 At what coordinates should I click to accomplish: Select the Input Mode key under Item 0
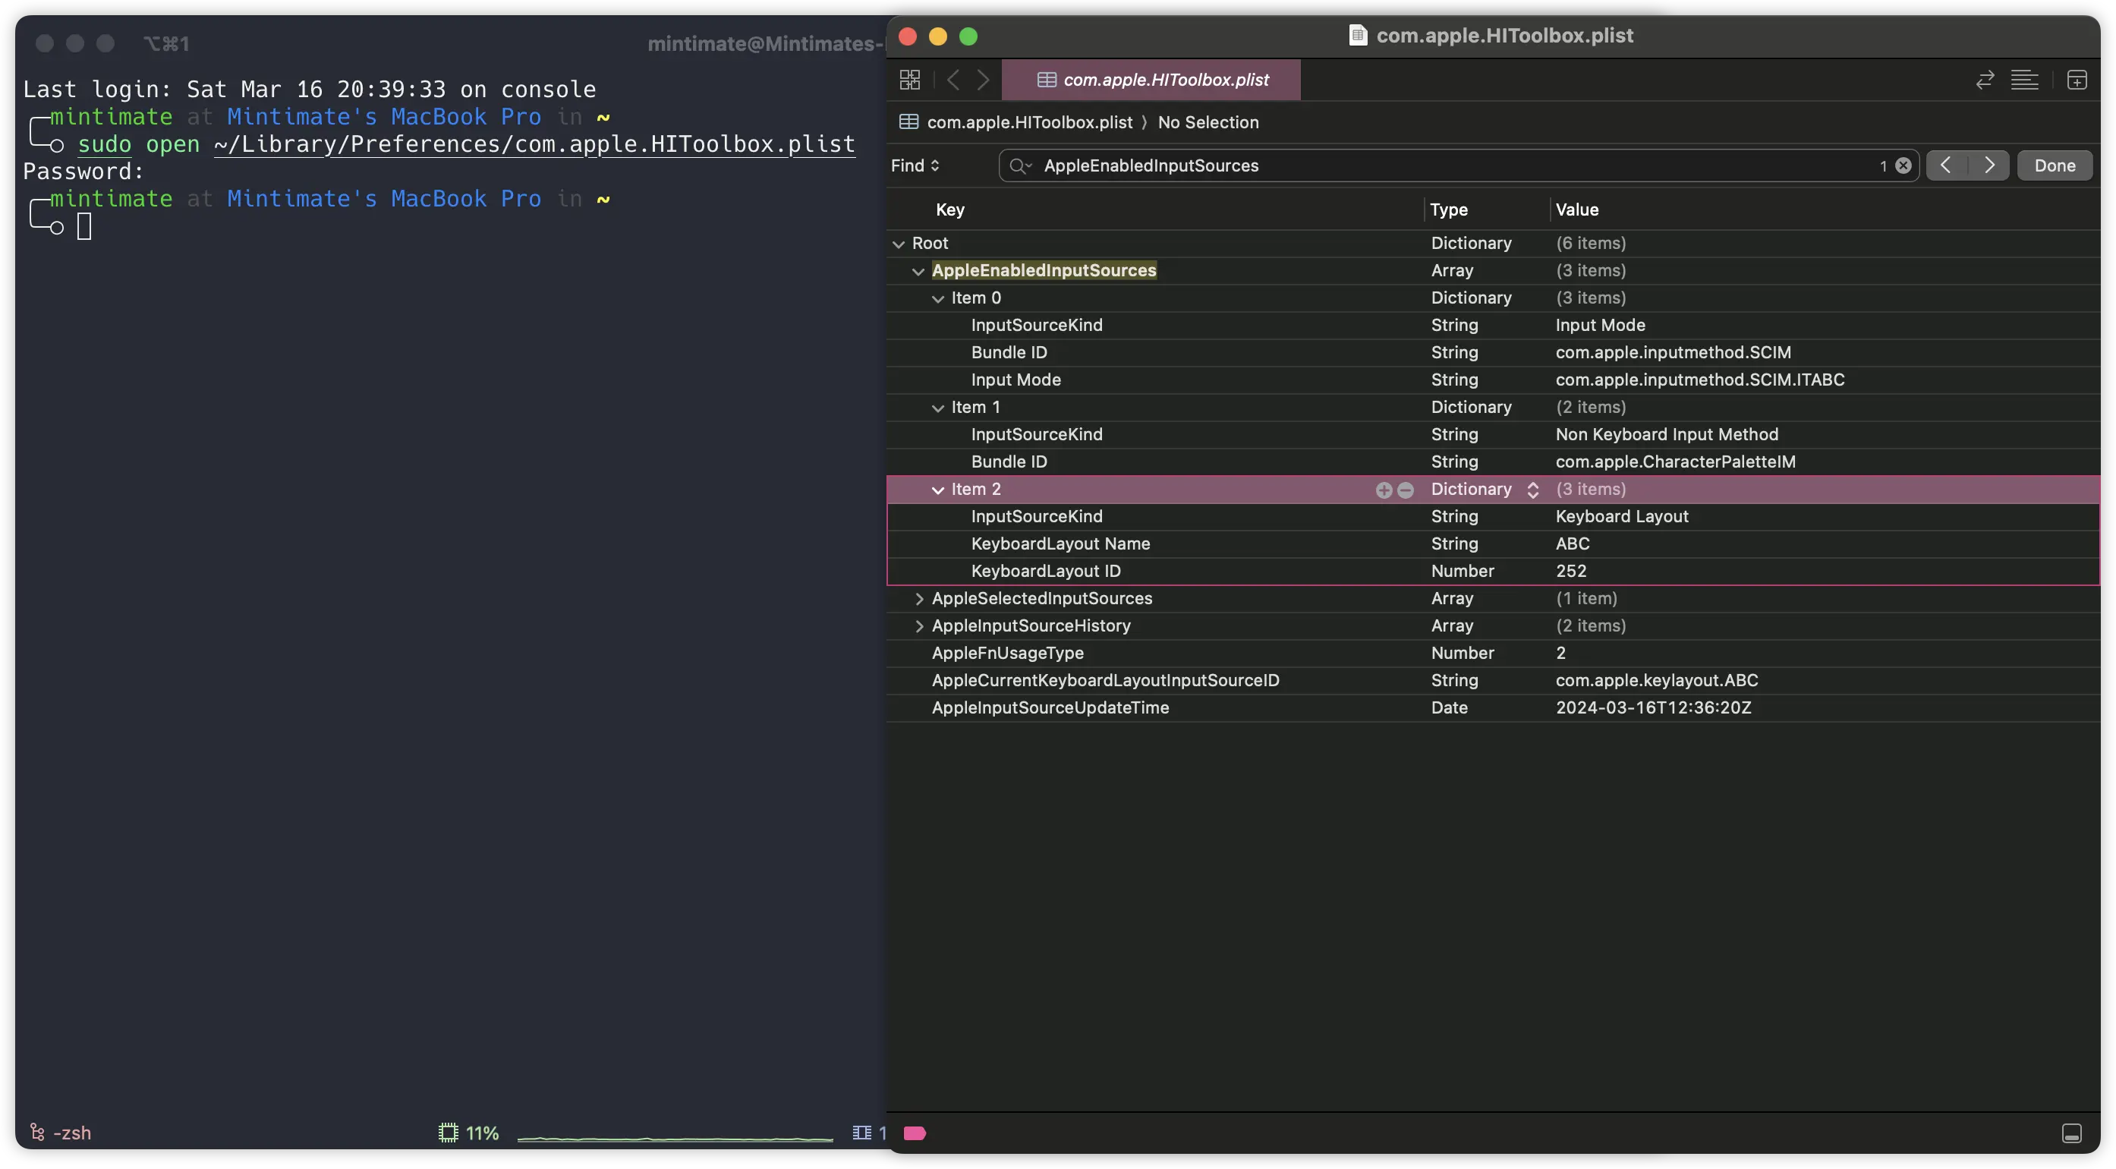coord(1015,380)
